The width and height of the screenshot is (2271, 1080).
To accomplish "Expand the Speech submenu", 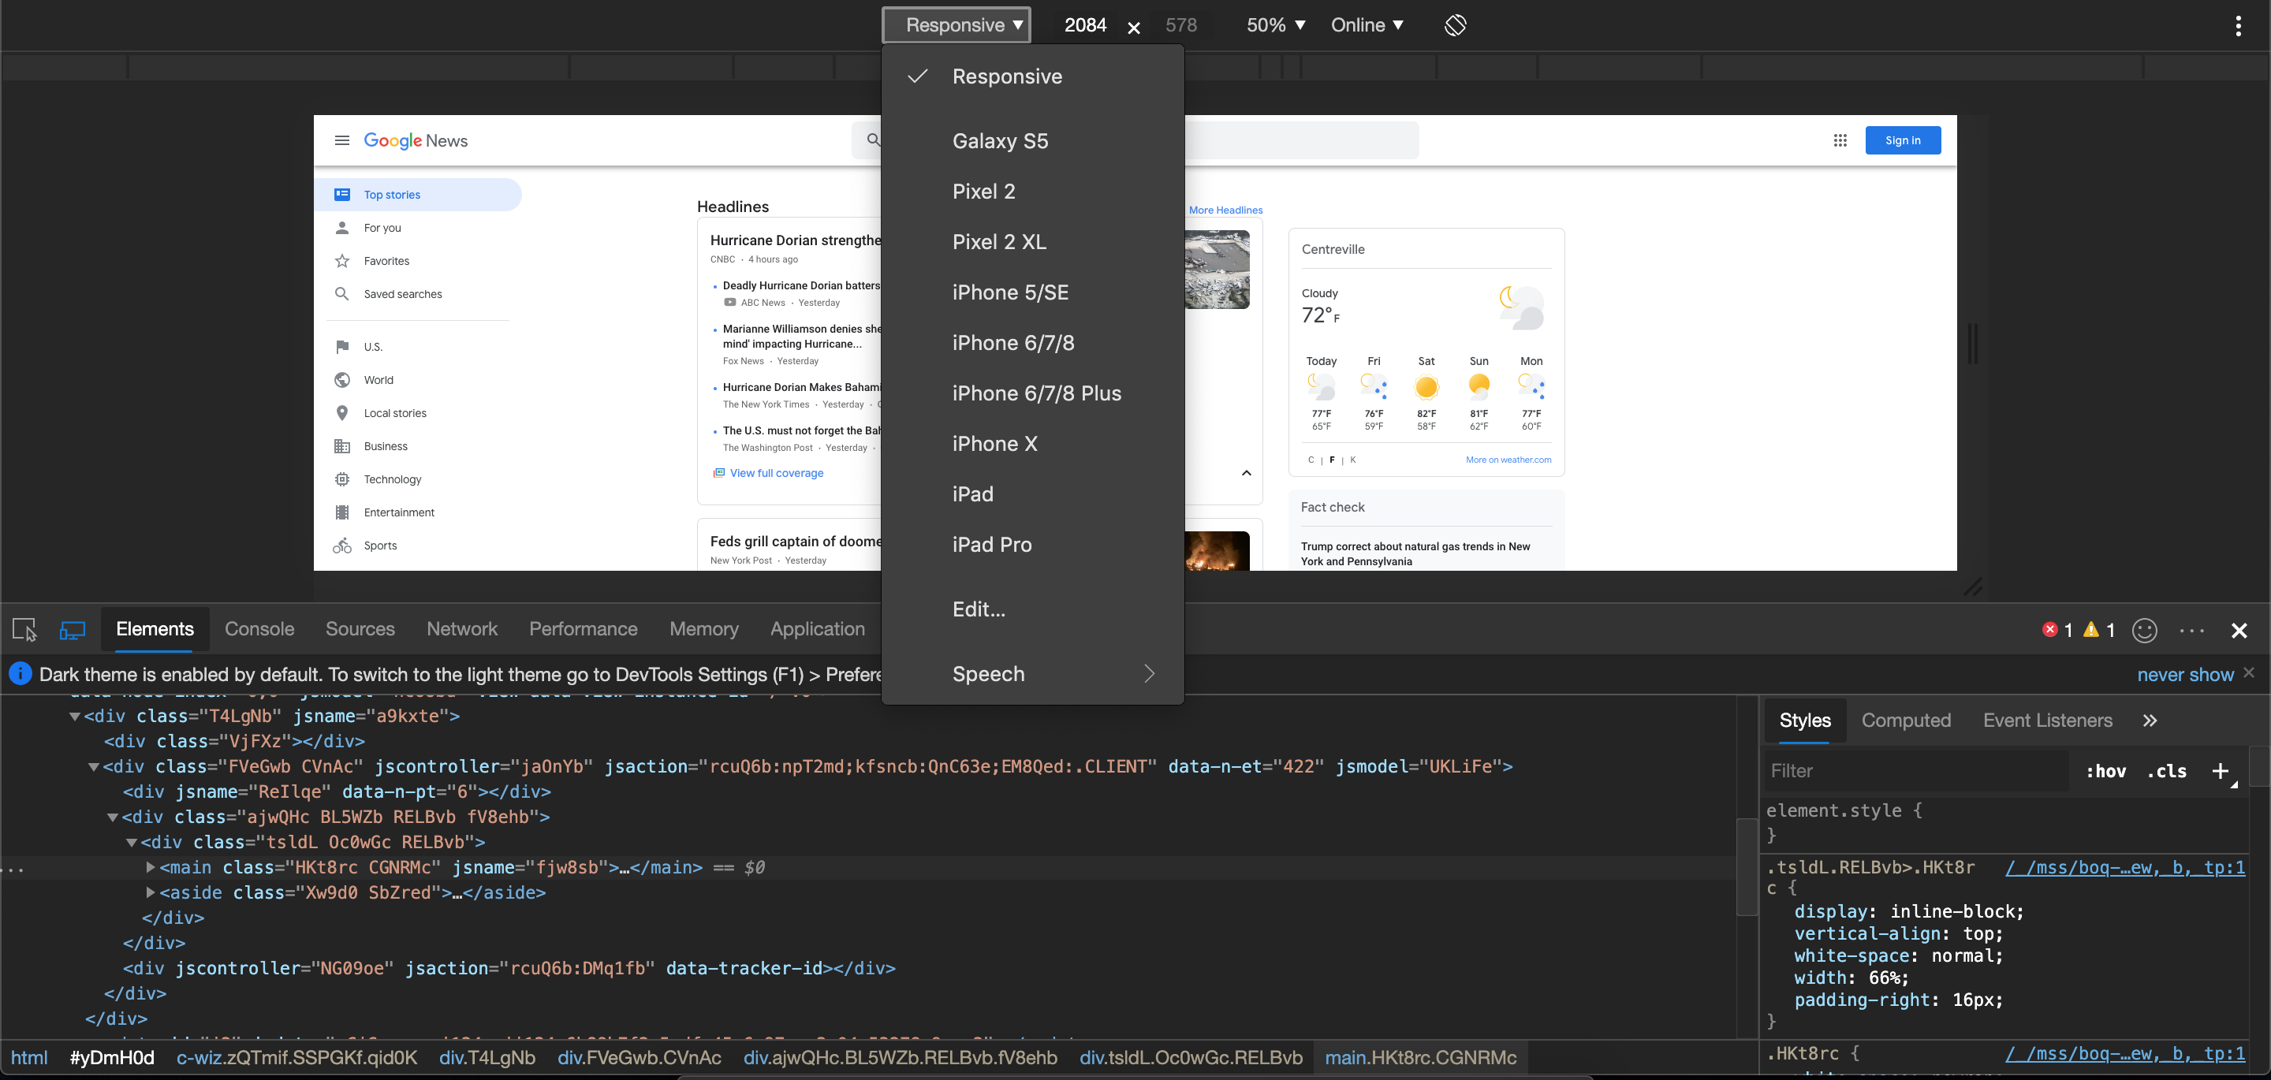I will click(x=1032, y=673).
